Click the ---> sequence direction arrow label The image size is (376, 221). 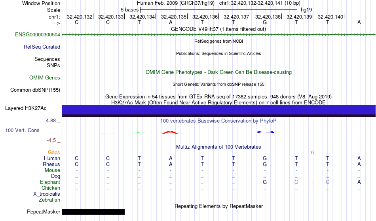tap(56, 23)
